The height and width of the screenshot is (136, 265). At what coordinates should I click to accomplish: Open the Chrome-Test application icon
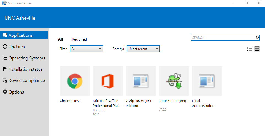point(75,81)
